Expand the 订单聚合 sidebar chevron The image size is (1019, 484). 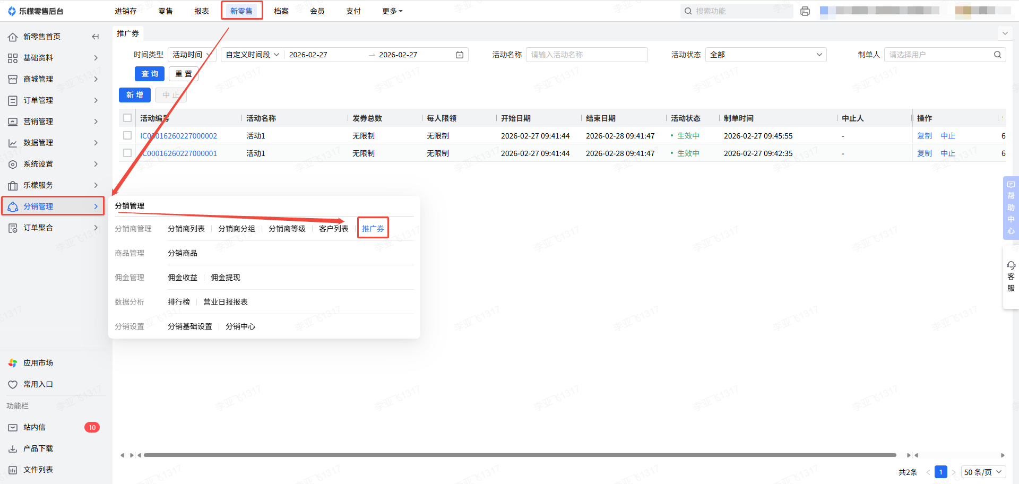click(x=96, y=228)
